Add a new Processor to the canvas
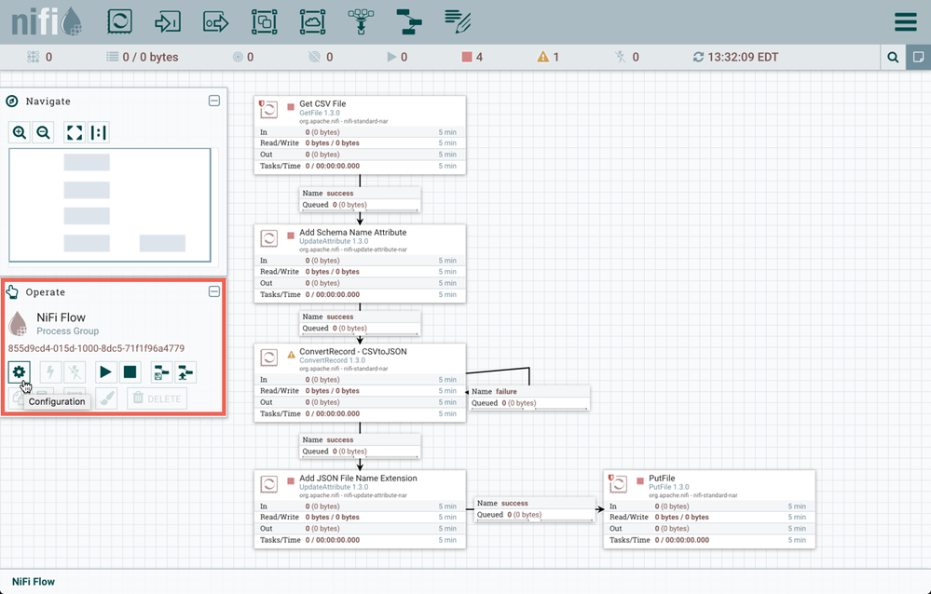931x594 pixels. [119, 20]
